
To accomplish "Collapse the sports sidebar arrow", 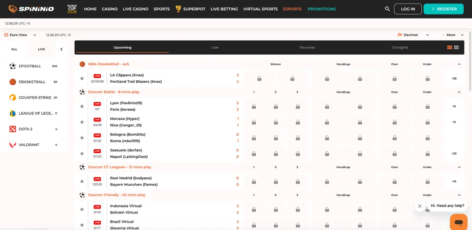I will pos(61,49).
